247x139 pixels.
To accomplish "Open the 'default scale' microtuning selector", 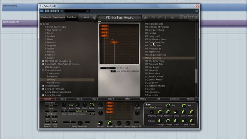I will pyautogui.click(x=81, y=111).
